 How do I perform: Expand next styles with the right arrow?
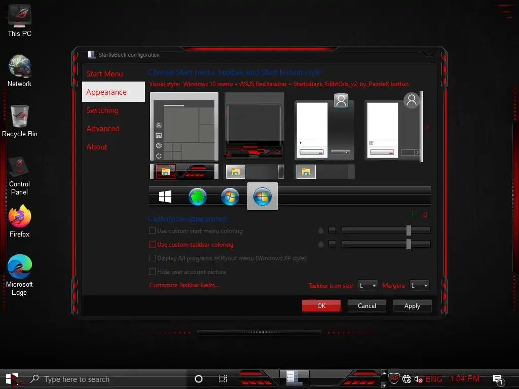pyautogui.click(x=427, y=127)
